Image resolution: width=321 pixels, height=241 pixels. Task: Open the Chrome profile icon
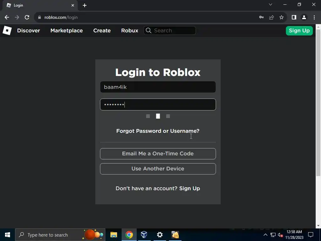coord(304,18)
